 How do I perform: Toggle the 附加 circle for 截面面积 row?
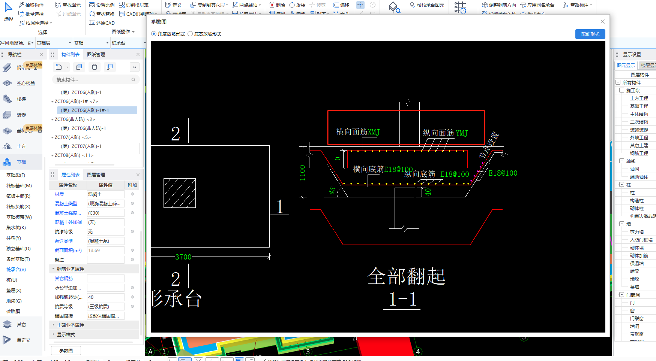tap(132, 250)
